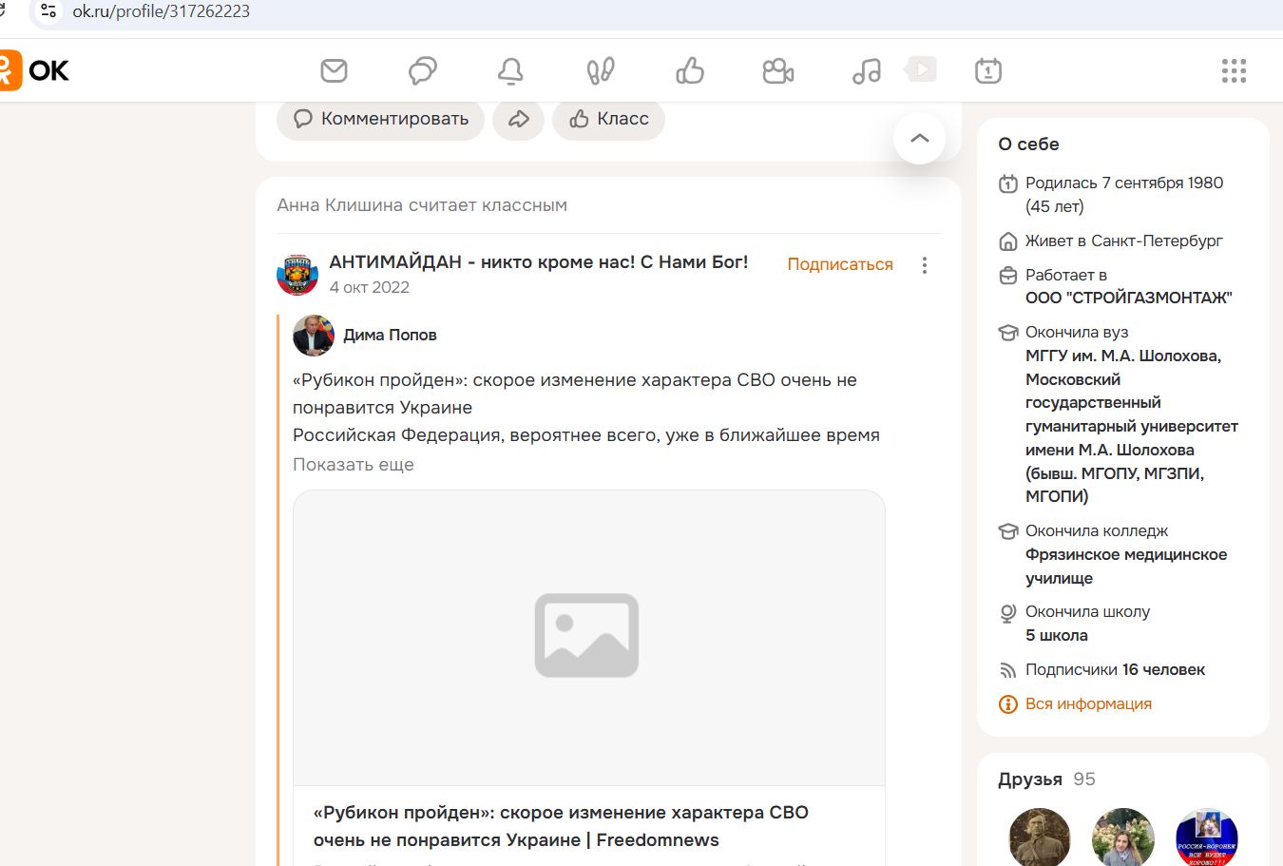Collapse the feed using the up-chevron button
This screenshot has width=1283, height=866.
(x=918, y=138)
